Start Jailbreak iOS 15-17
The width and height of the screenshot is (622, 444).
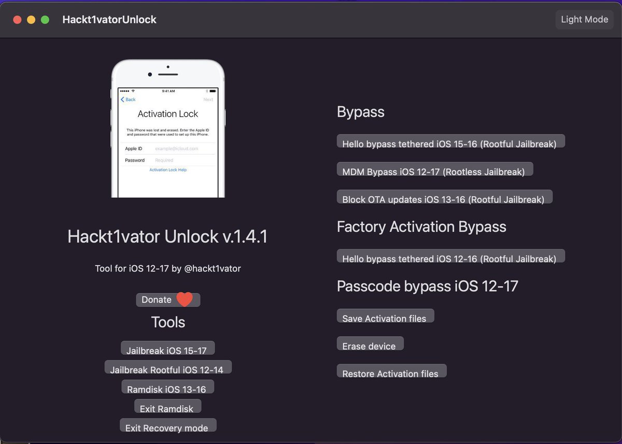click(x=167, y=348)
